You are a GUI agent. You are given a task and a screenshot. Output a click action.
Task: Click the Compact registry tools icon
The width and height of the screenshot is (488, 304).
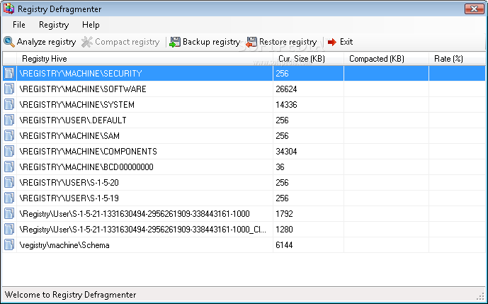(x=87, y=42)
